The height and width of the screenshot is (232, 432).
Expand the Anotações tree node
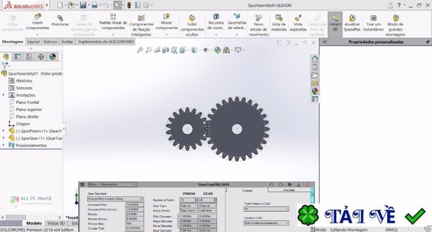[3, 95]
